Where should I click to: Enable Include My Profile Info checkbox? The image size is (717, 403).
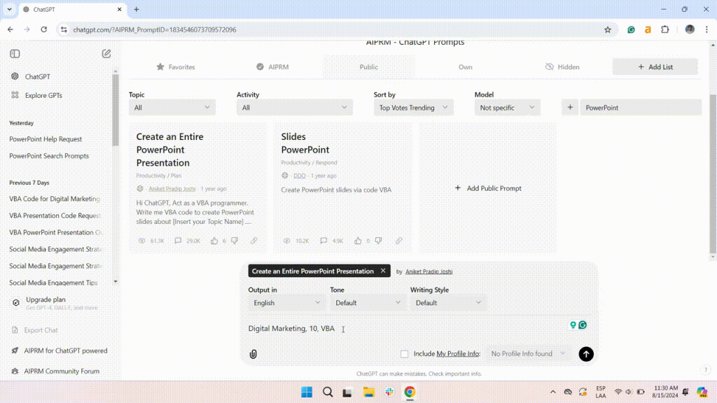[404, 354]
